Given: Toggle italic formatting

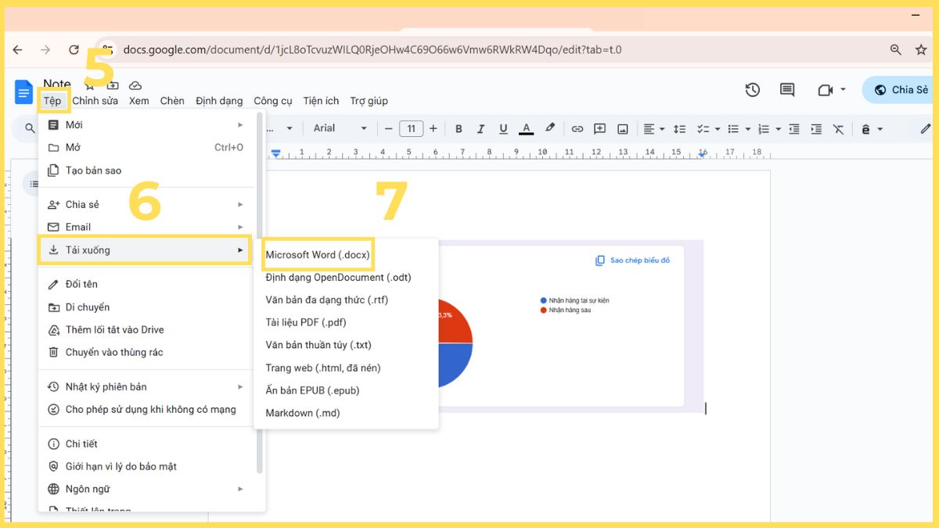Looking at the screenshot, I should click(480, 128).
